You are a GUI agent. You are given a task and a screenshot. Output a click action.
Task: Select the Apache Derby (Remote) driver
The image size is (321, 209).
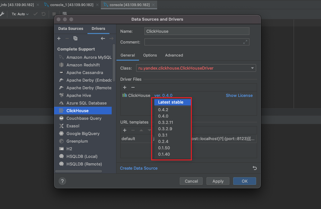click(83, 88)
